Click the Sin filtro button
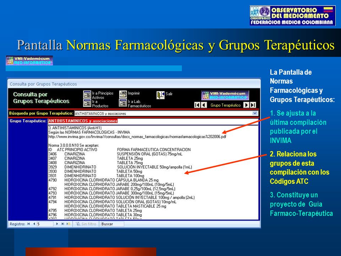This screenshot has height=256, width=341. point(86,224)
